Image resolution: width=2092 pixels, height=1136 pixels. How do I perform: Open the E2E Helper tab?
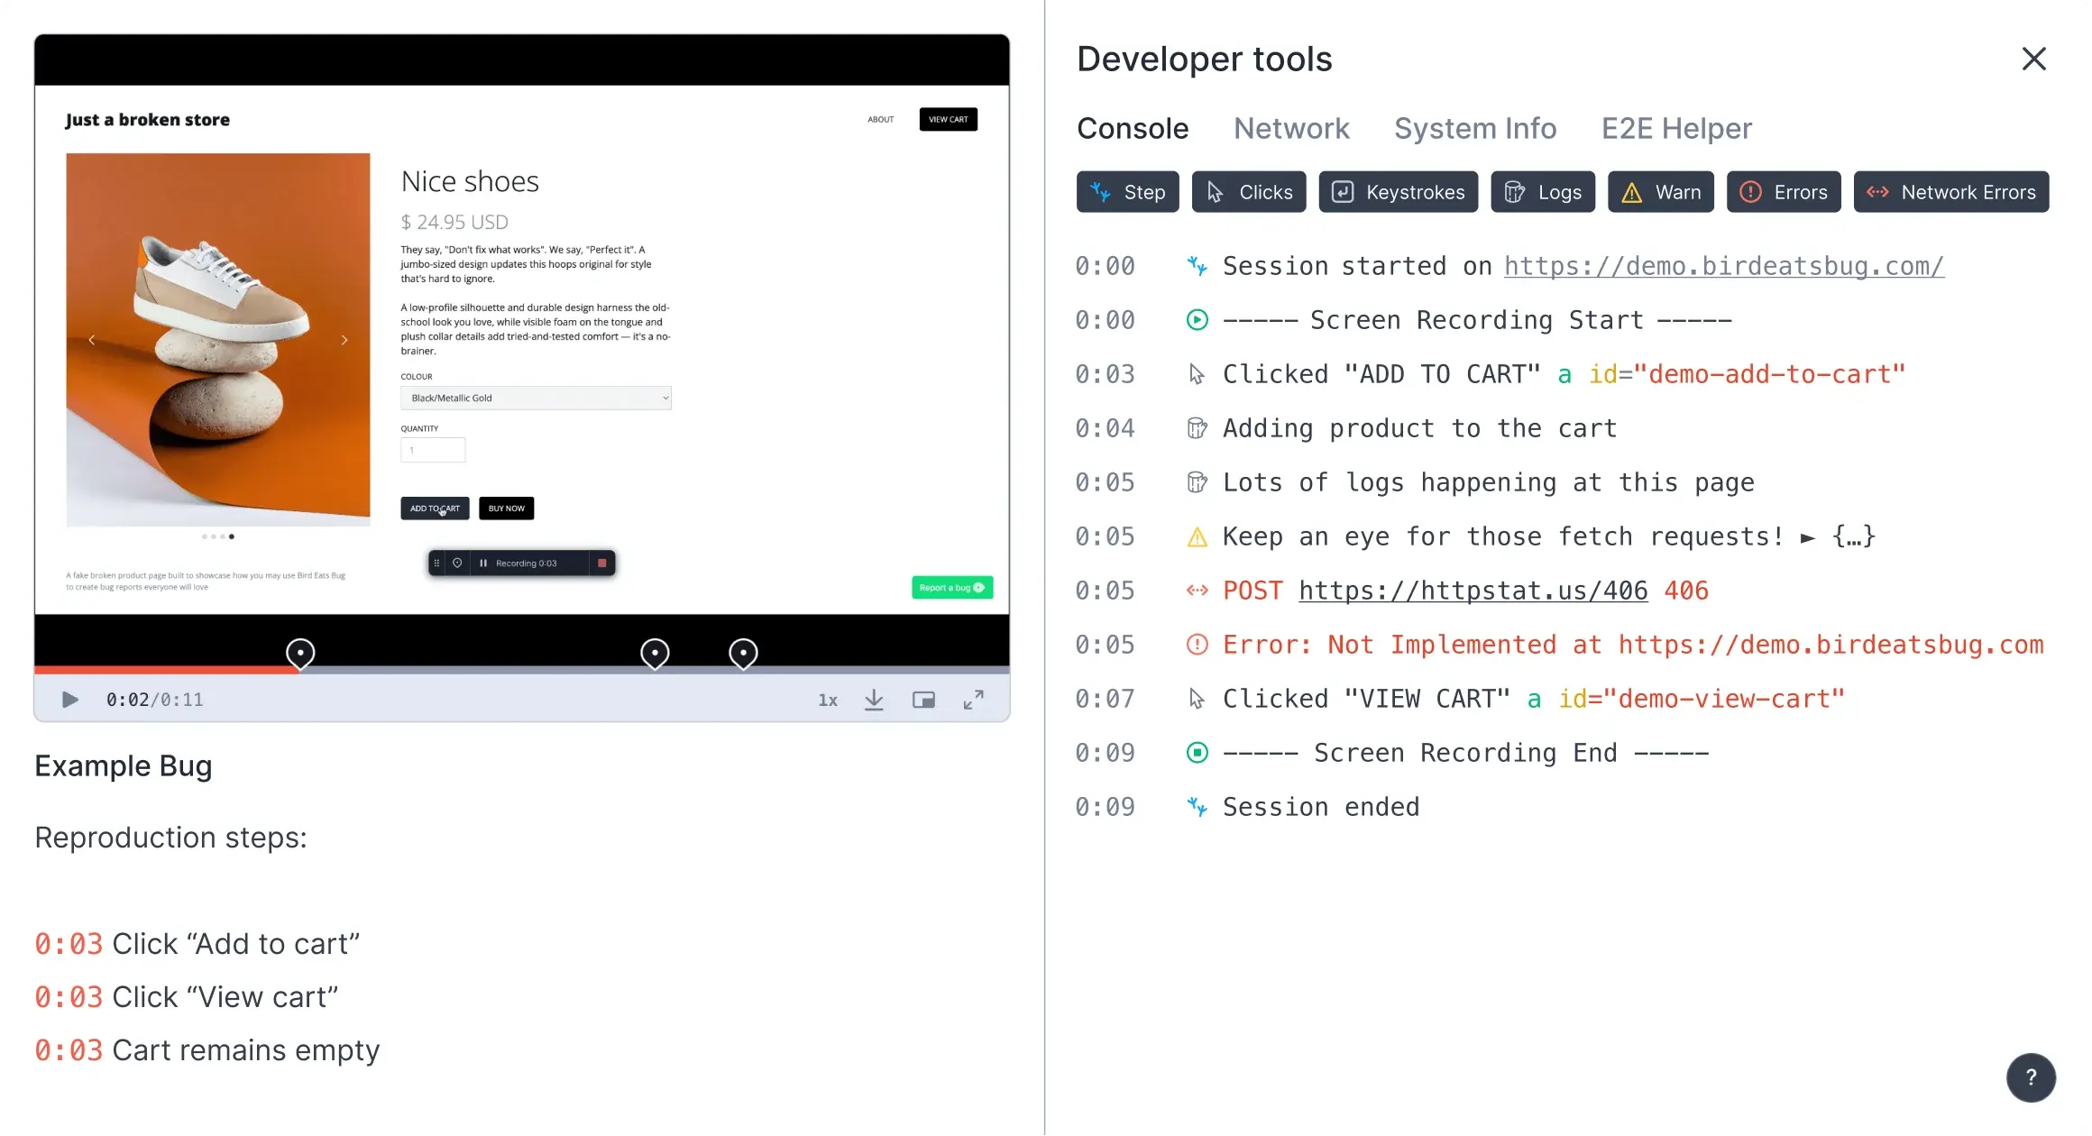[1676, 128]
